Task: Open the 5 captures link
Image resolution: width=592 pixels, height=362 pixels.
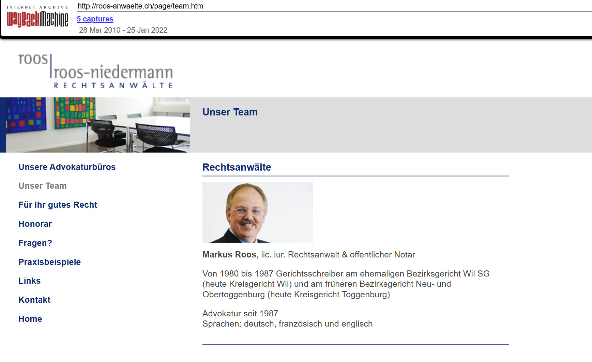Action: [95, 19]
